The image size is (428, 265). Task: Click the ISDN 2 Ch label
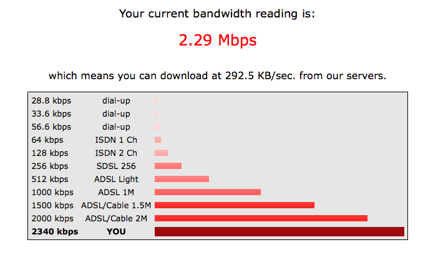(116, 153)
